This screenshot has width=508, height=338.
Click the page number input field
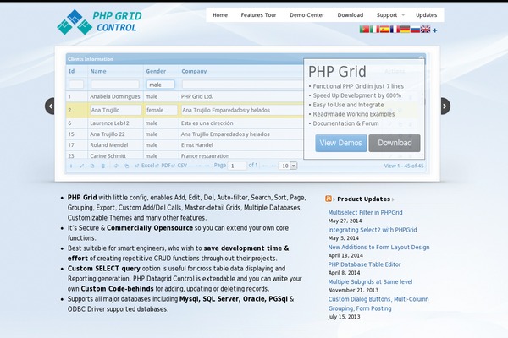[237, 166]
